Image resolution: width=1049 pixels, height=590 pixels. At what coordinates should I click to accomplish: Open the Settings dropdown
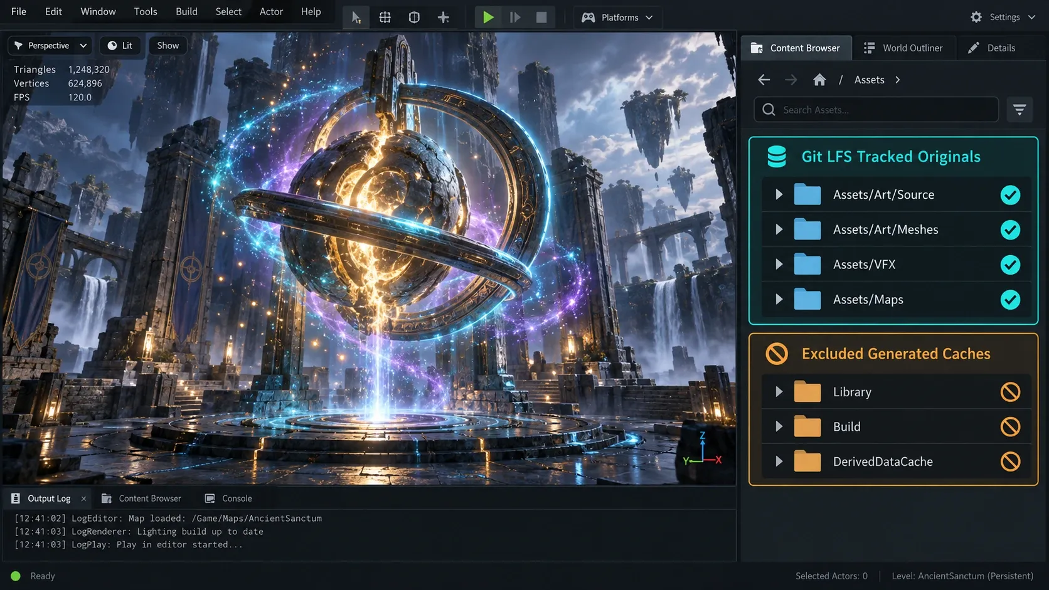point(1003,17)
